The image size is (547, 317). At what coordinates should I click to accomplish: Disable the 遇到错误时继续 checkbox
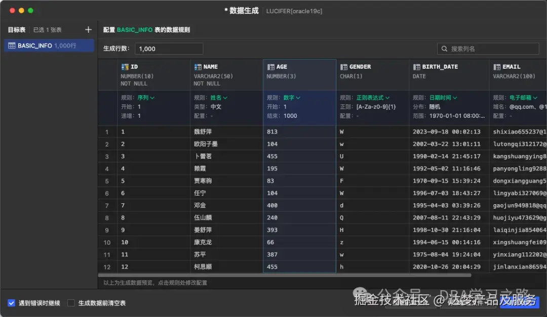coord(12,303)
